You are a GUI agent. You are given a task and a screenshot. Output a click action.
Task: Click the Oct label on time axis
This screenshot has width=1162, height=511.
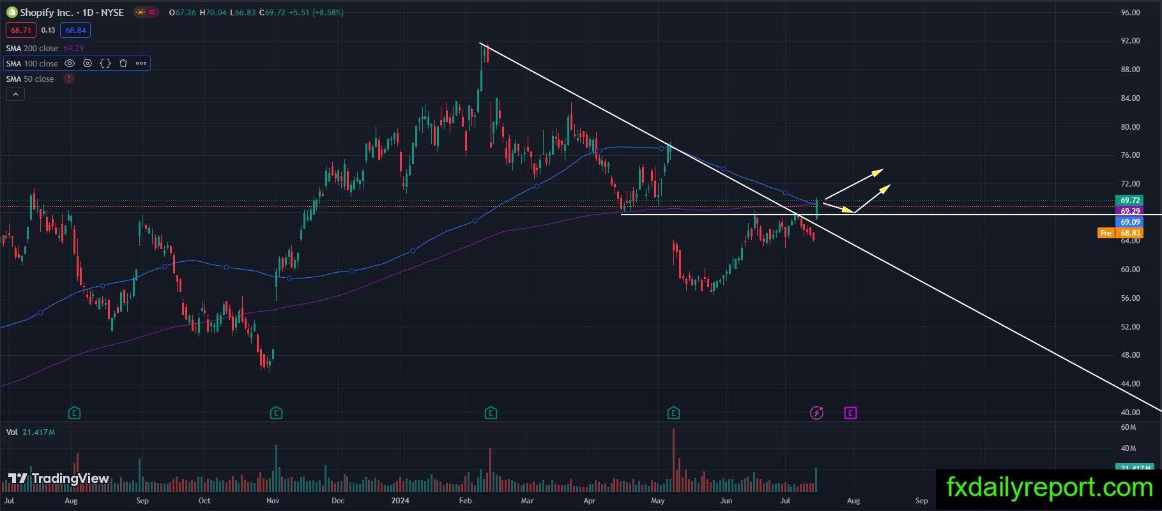point(204,501)
